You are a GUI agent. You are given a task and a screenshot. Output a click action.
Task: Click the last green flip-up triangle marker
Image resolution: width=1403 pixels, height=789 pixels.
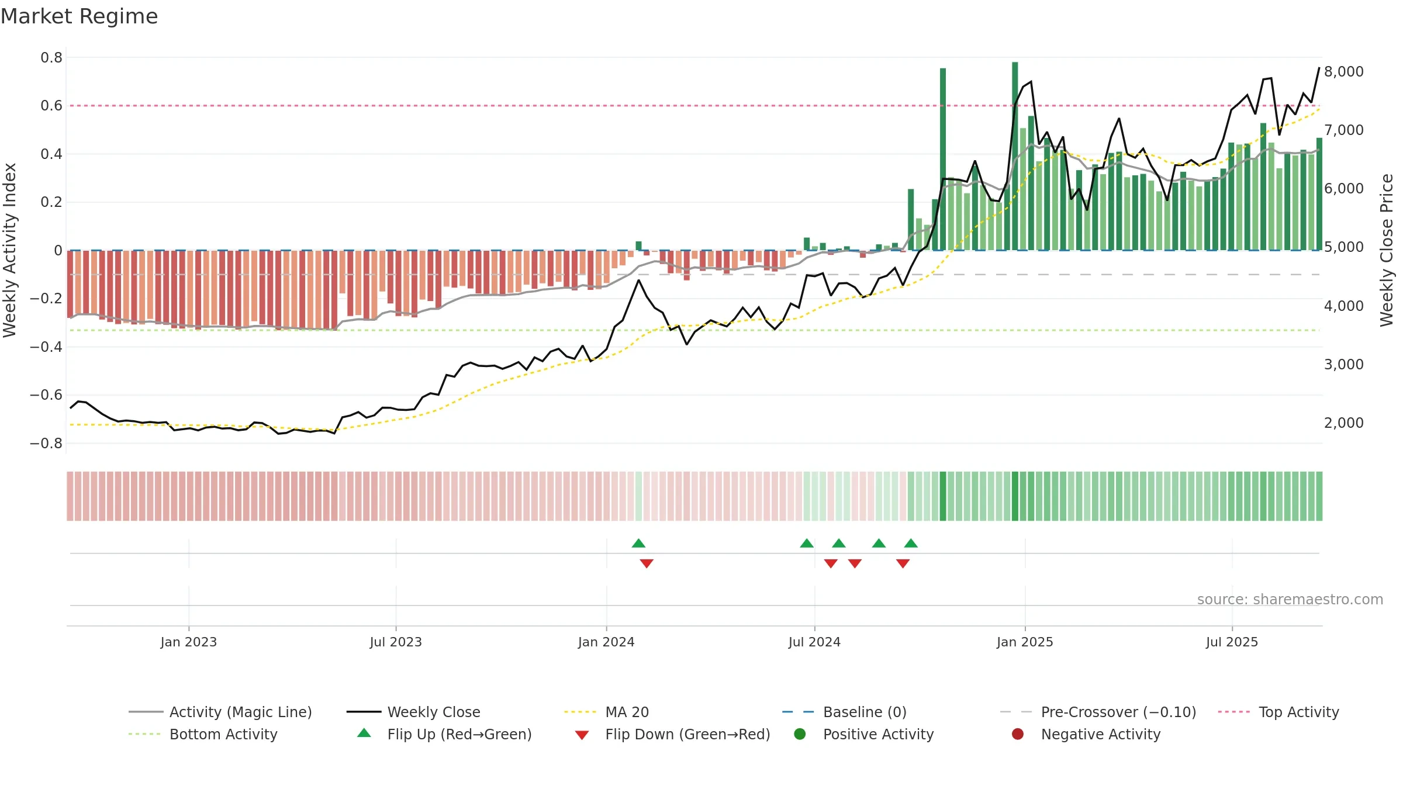pyautogui.click(x=911, y=544)
